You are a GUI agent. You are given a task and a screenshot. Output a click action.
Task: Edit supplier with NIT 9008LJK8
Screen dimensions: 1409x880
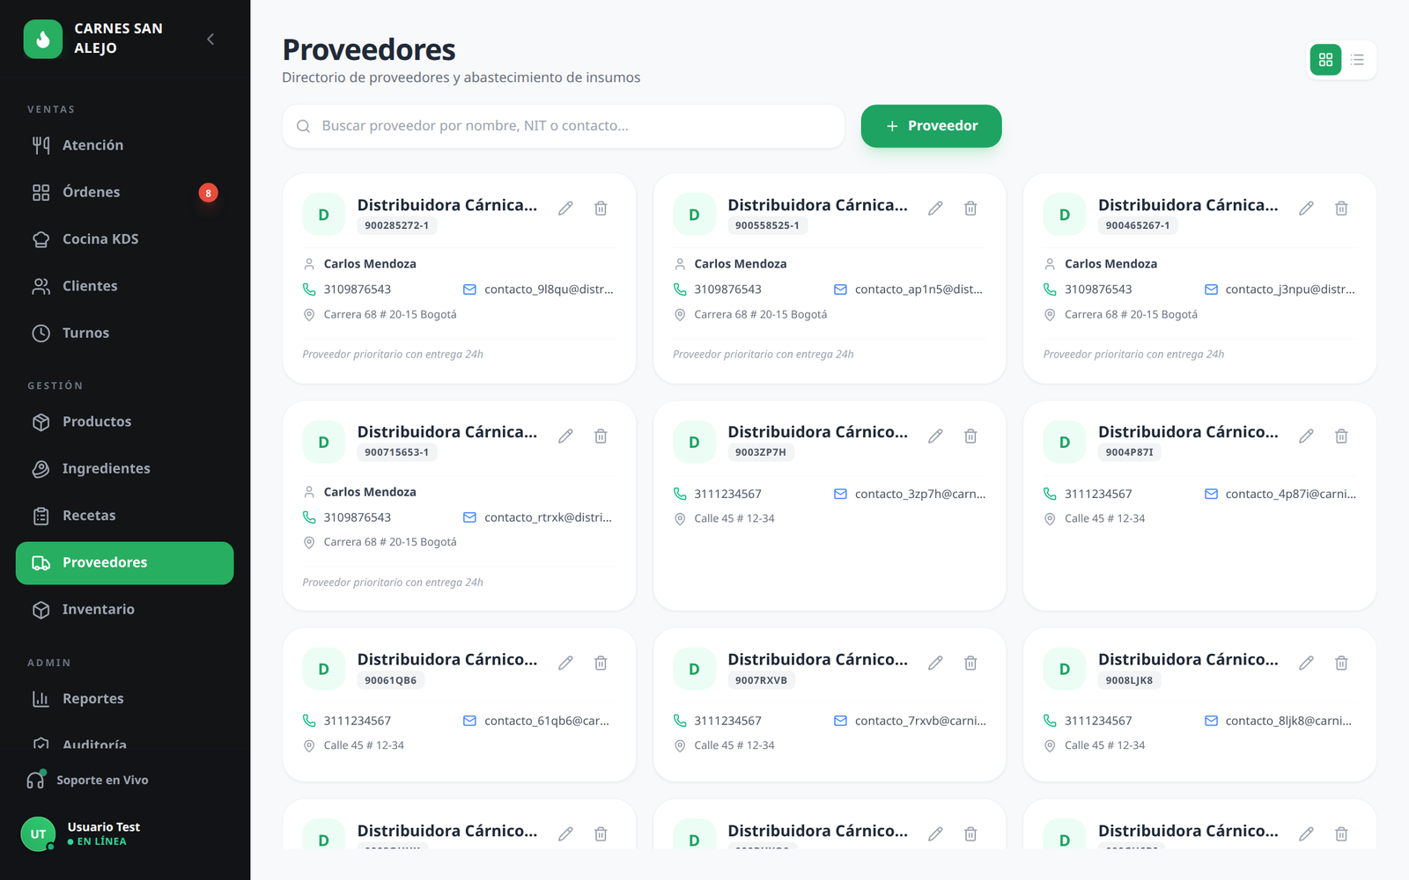[x=1306, y=663]
